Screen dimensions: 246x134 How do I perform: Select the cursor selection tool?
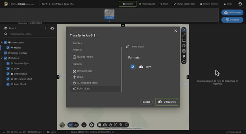(184, 29)
